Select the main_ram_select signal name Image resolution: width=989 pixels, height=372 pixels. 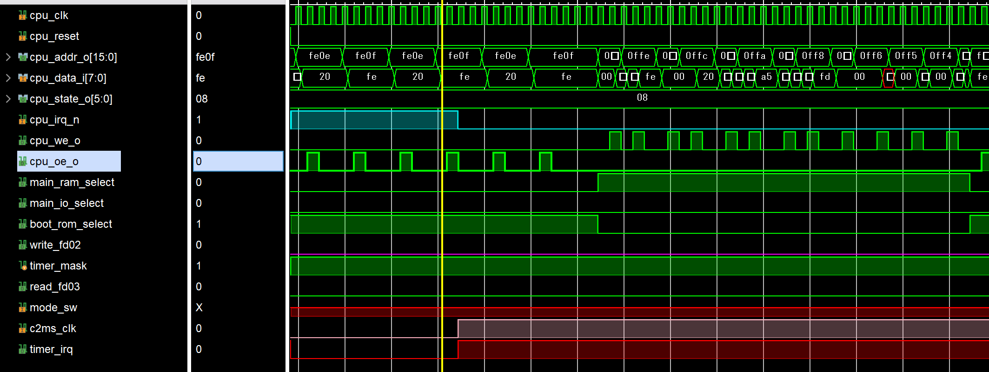coord(72,182)
